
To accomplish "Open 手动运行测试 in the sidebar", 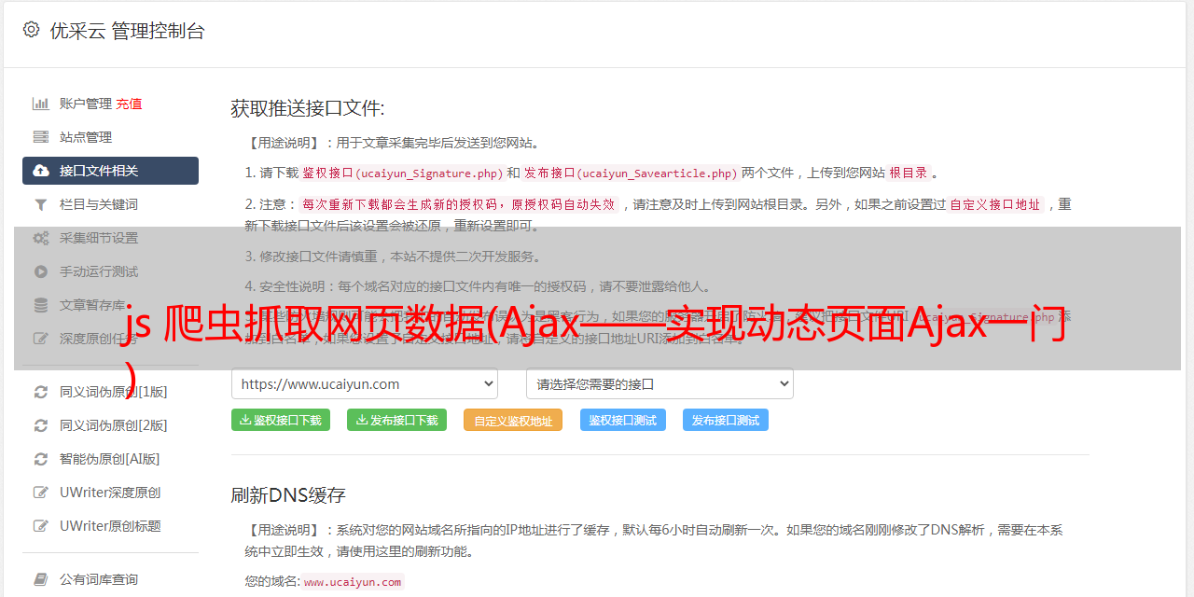I will click(x=99, y=271).
